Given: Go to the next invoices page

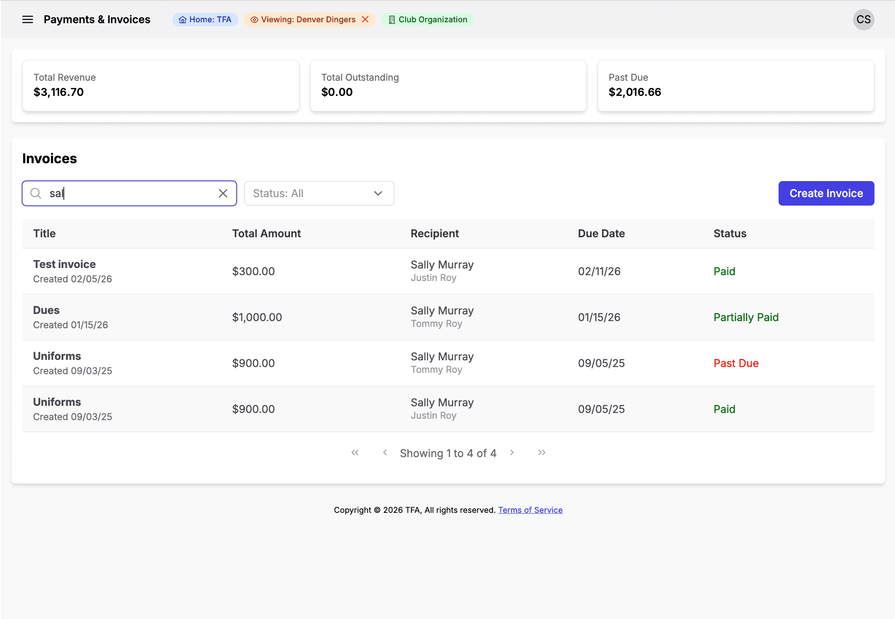Looking at the screenshot, I should coord(512,453).
